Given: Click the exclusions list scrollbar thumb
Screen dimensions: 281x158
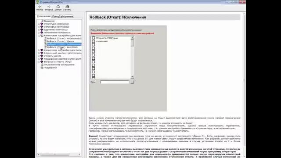Looking at the screenshot, I should click(133, 43).
